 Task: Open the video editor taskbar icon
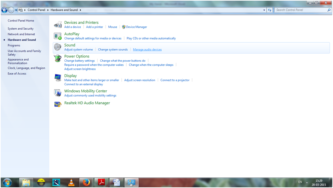pyautogui.click(x=56, y=182)
